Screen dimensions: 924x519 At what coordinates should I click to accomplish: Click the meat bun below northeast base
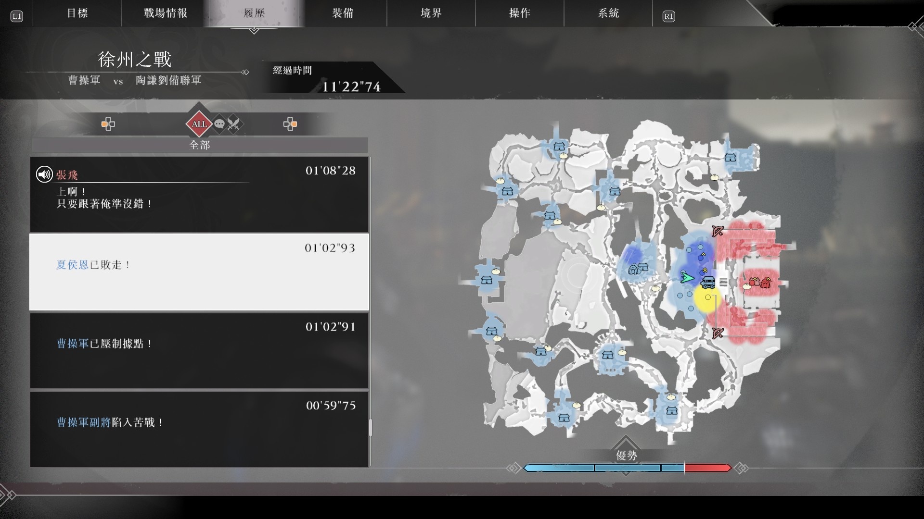click(x=715, y=177)
